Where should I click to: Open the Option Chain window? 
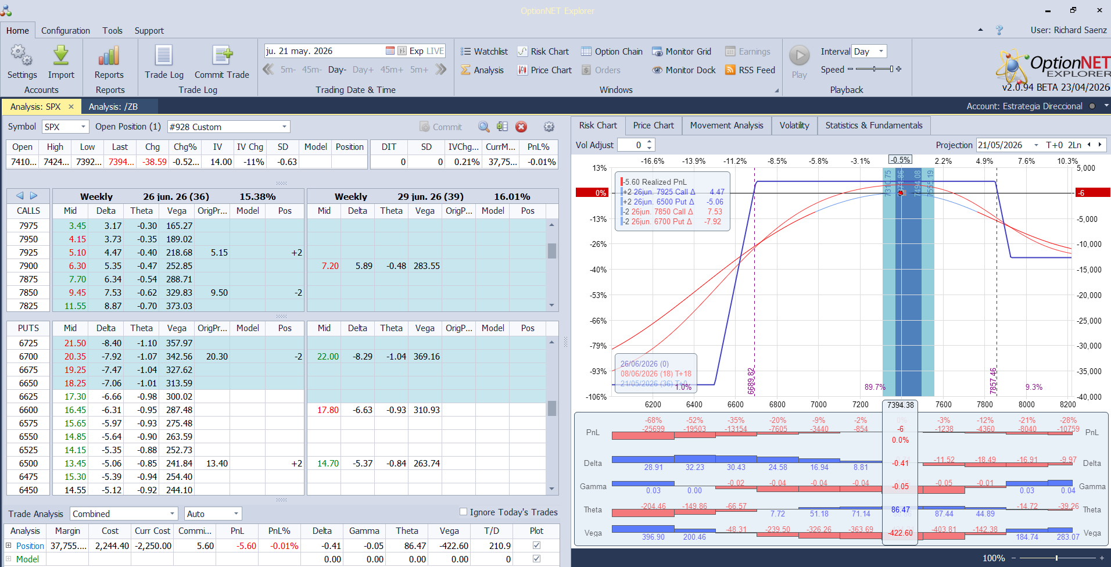pos(612,51)
